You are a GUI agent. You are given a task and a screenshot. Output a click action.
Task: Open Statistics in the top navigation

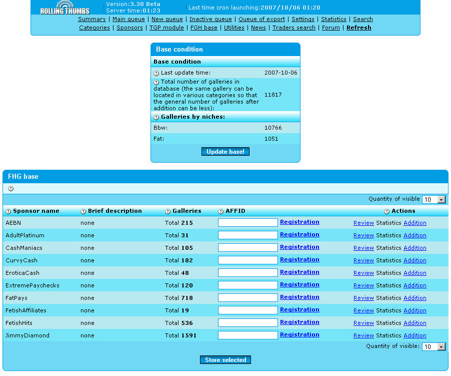coord(333,20)
